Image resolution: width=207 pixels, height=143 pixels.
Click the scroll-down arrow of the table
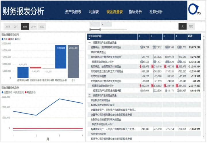(x=204, y=136)
